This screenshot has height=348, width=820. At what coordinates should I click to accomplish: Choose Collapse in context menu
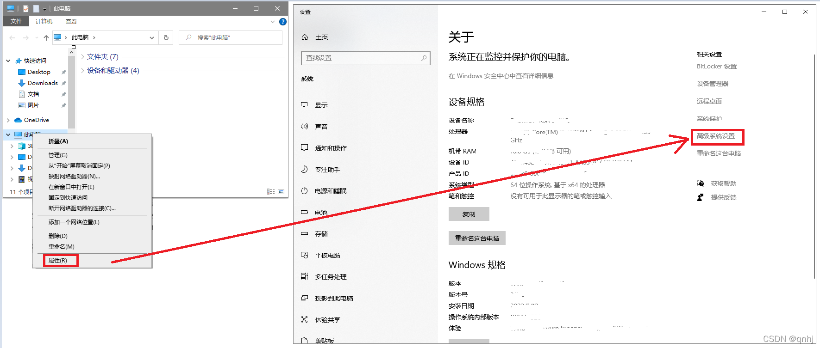(58, 141)
